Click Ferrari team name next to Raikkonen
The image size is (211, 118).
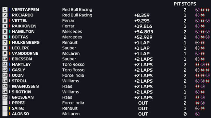(69, 26)
